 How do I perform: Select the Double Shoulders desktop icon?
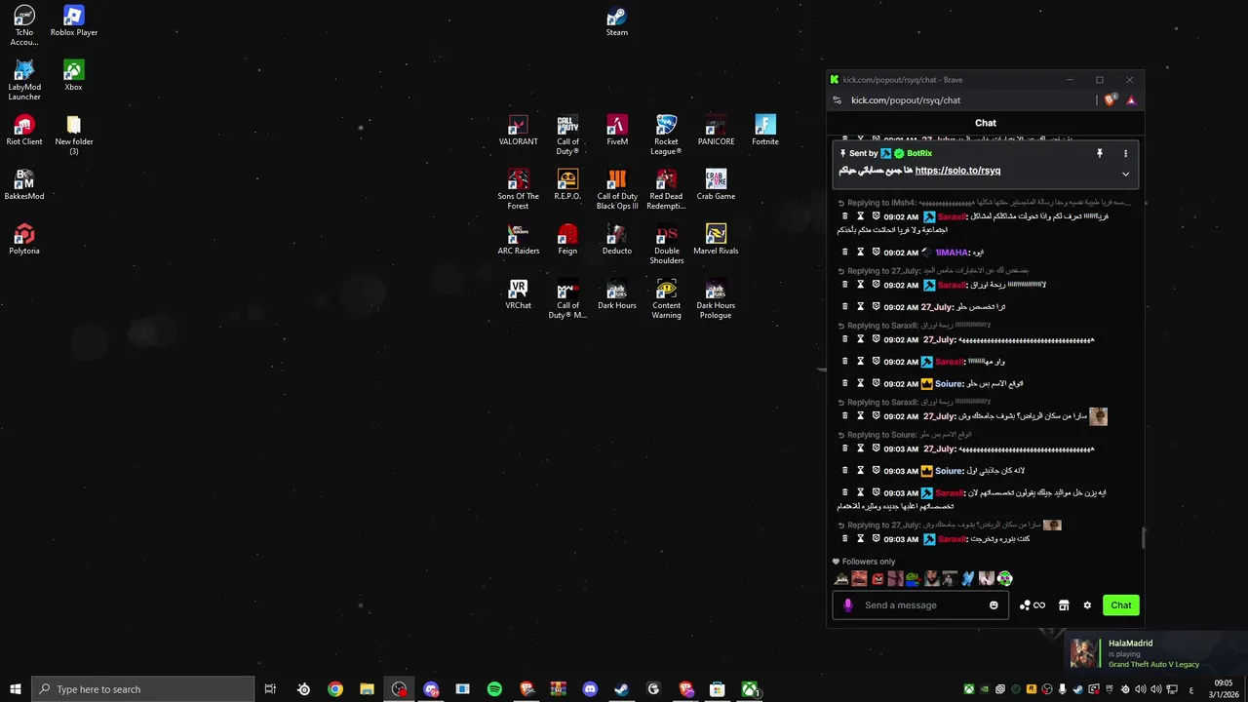coord(666,244)
